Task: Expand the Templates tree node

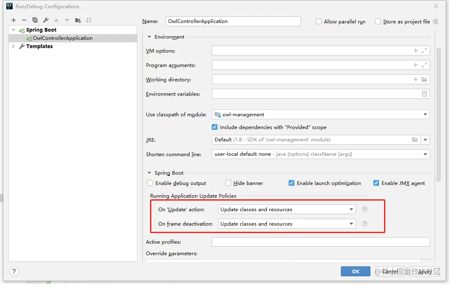Action: click(x=14, y=46)
